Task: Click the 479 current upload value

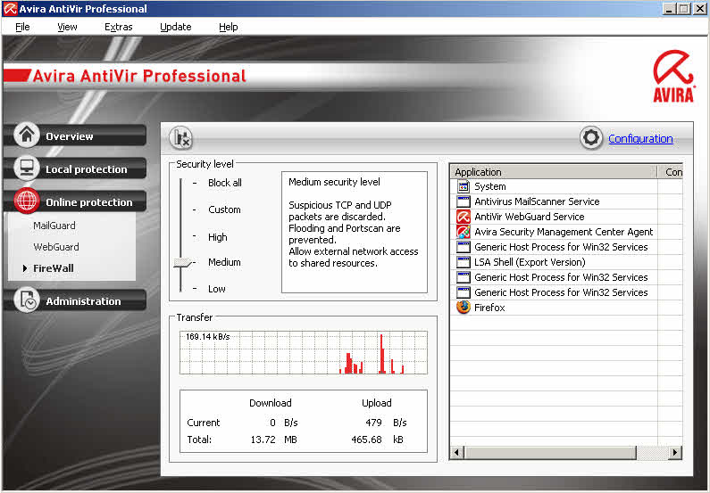Action: pyautogui.click(x=373, y=423)
